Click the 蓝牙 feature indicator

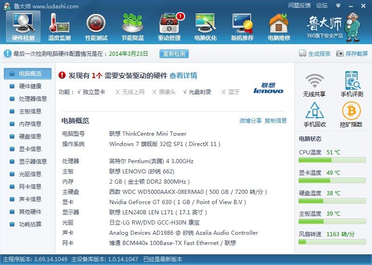click(x=230, y=92)
